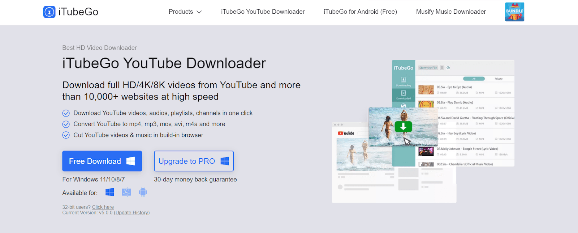
Task: Open the Update History link
Action: click(x=132, y=213)
